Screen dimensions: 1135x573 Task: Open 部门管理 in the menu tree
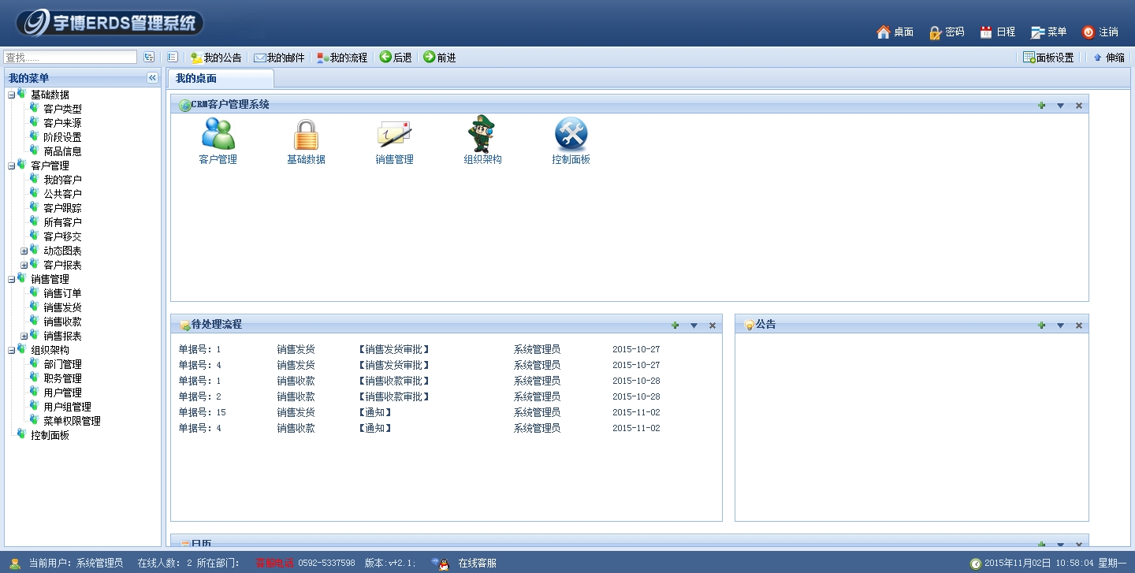click(62, 365)
